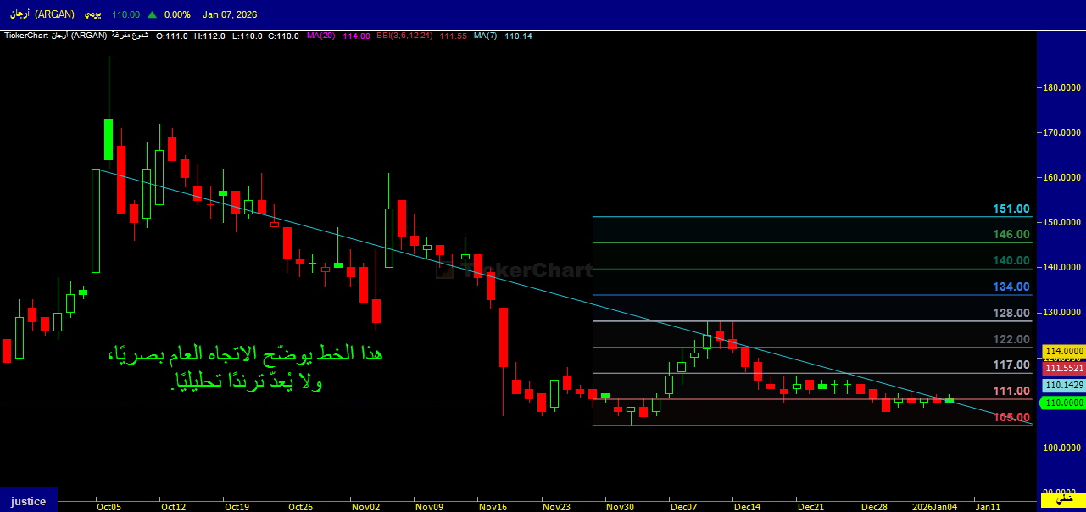
Task: Click the Jan 07, 2026 date in header
Action: pyautogui.click(x=229, y=15)
